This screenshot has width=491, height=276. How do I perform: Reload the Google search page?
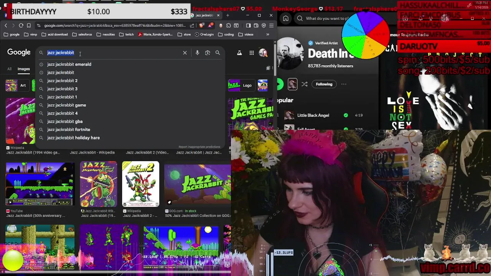[x=21, y=26]
